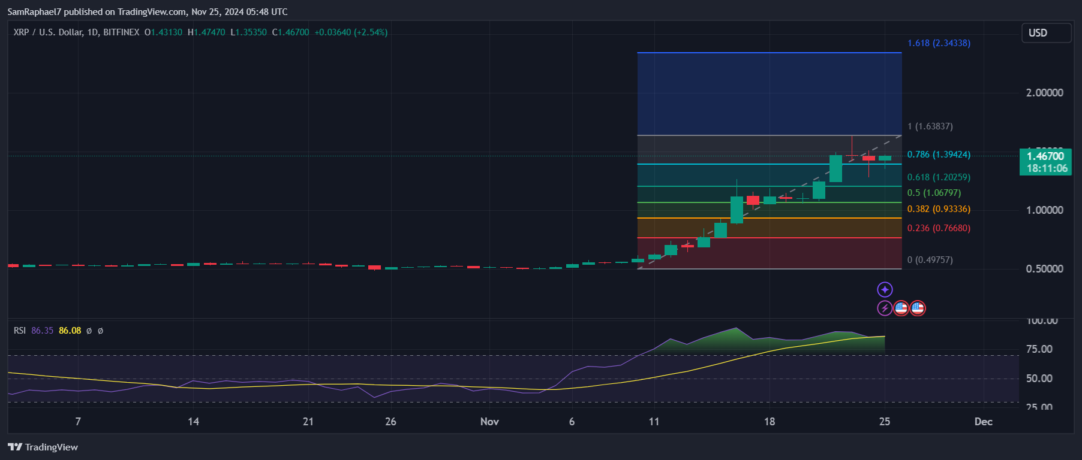
Task: Click the purple lightning bolt event icon
Action: pos(885,308)
